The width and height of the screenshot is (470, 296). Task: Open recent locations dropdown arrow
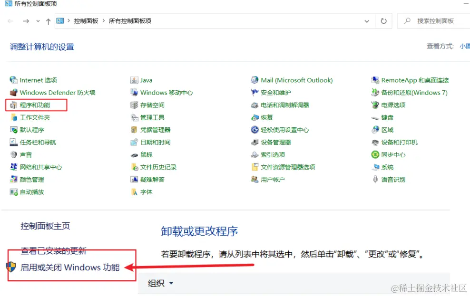(x=38, y=21)
